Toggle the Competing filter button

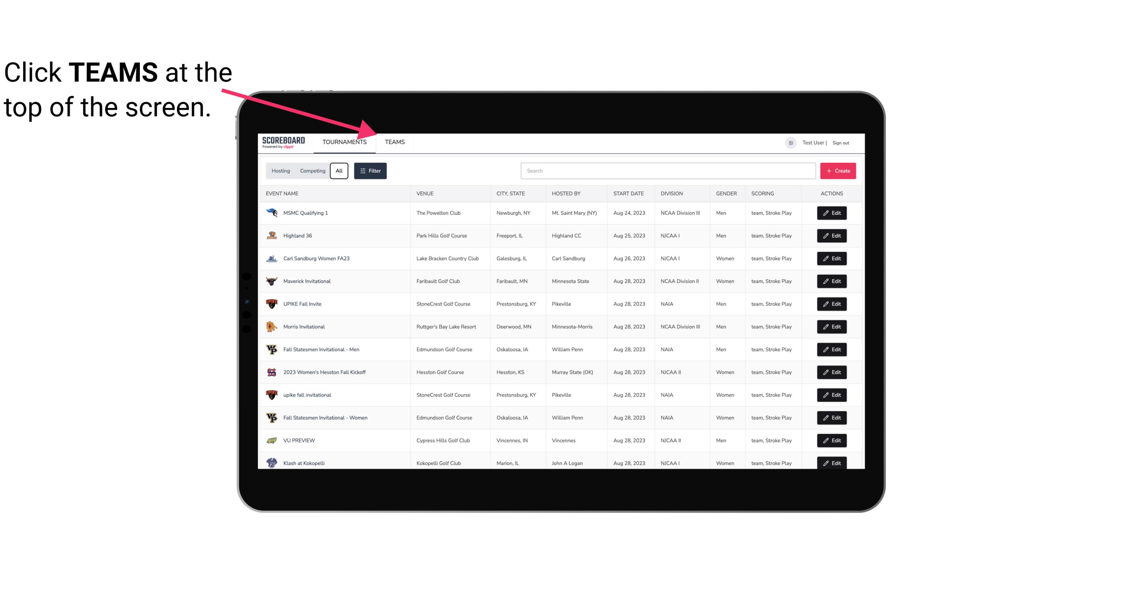tap(311, 171)
